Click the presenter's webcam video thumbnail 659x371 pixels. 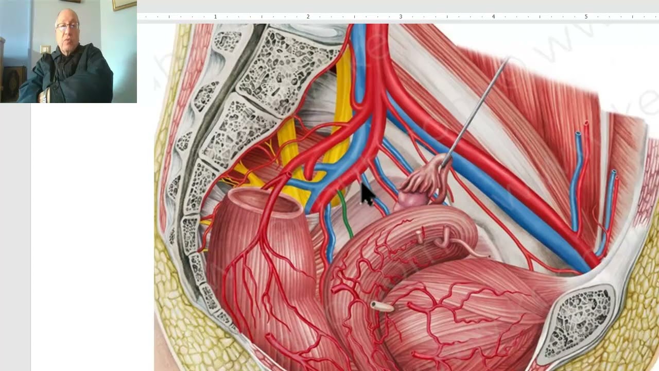68,52
